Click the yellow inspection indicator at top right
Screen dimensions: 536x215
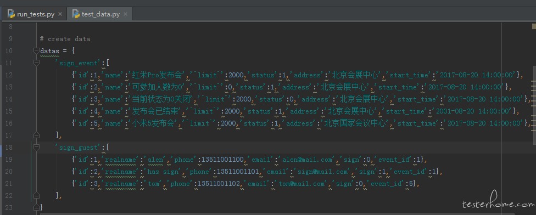(x=534, y=26)
